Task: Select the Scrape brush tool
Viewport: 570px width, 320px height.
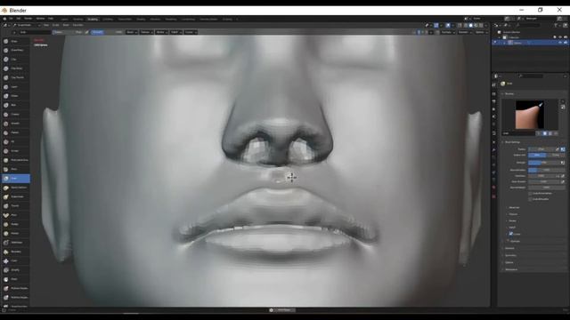Action: point(15,150)
